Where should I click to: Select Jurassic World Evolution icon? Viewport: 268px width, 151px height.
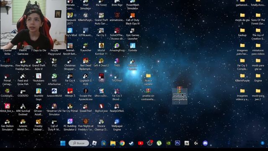(x=23, y=125)
